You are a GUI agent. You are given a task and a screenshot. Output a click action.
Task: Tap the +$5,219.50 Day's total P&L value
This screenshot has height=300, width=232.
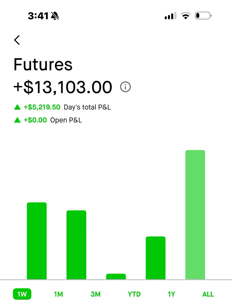42,107
